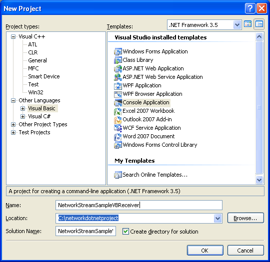Select the ASP.NET Web Service Application icon

(118, 77)
